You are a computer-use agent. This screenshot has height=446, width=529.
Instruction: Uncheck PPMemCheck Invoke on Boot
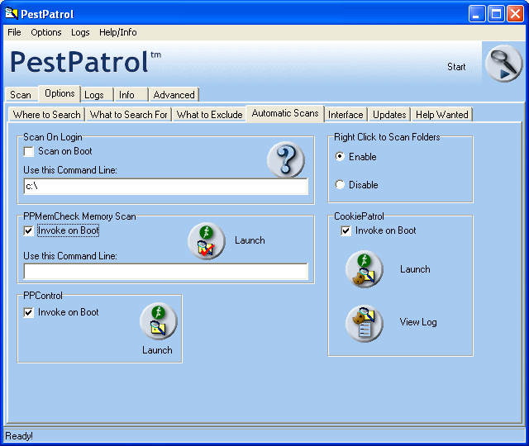29,231
